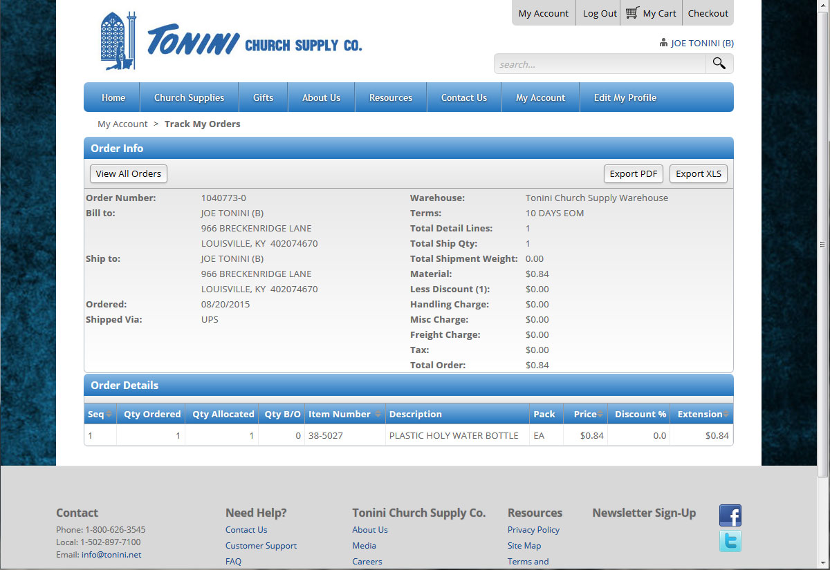The image size is (830, 570).
Task: Click the Order Details panel header
Action: (409, 386)
